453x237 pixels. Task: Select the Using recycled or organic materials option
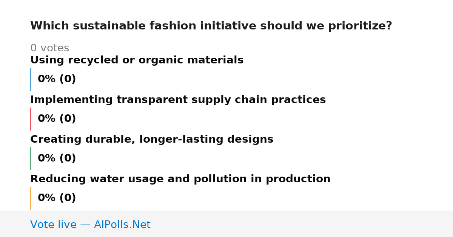(137, 60)
